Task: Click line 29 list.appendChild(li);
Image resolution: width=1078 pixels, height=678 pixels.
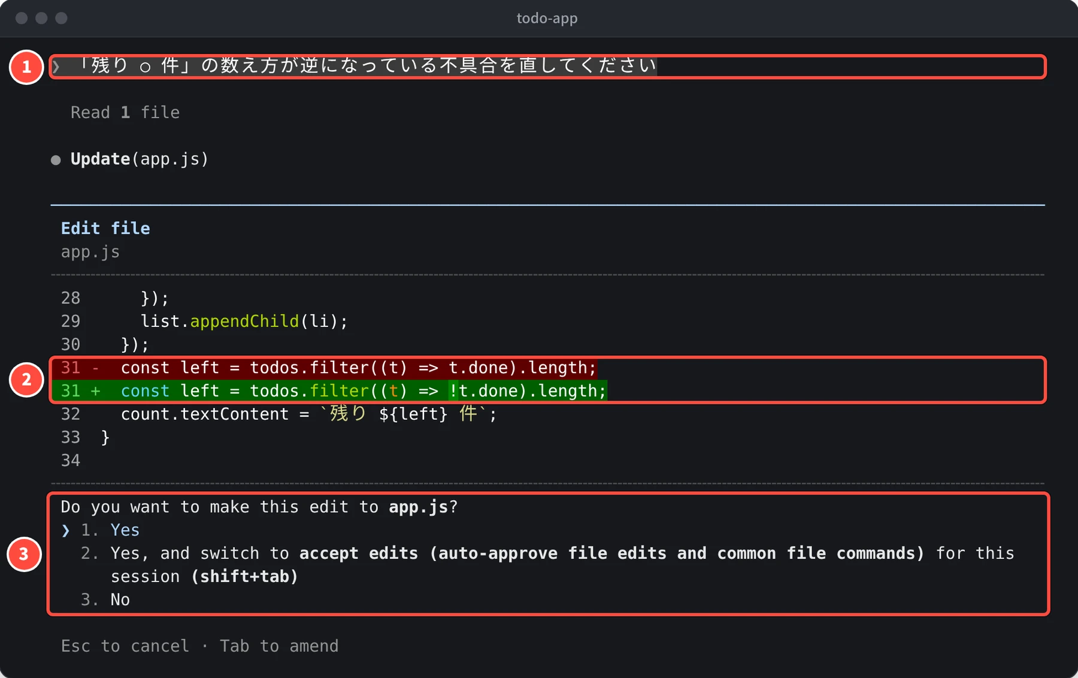Action: click(x=244, y=321)
